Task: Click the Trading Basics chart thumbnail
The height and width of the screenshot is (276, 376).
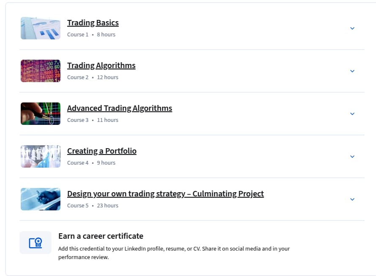Action: [41, 28]
